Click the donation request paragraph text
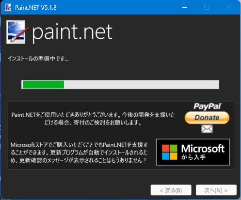 tap(93, 119)
